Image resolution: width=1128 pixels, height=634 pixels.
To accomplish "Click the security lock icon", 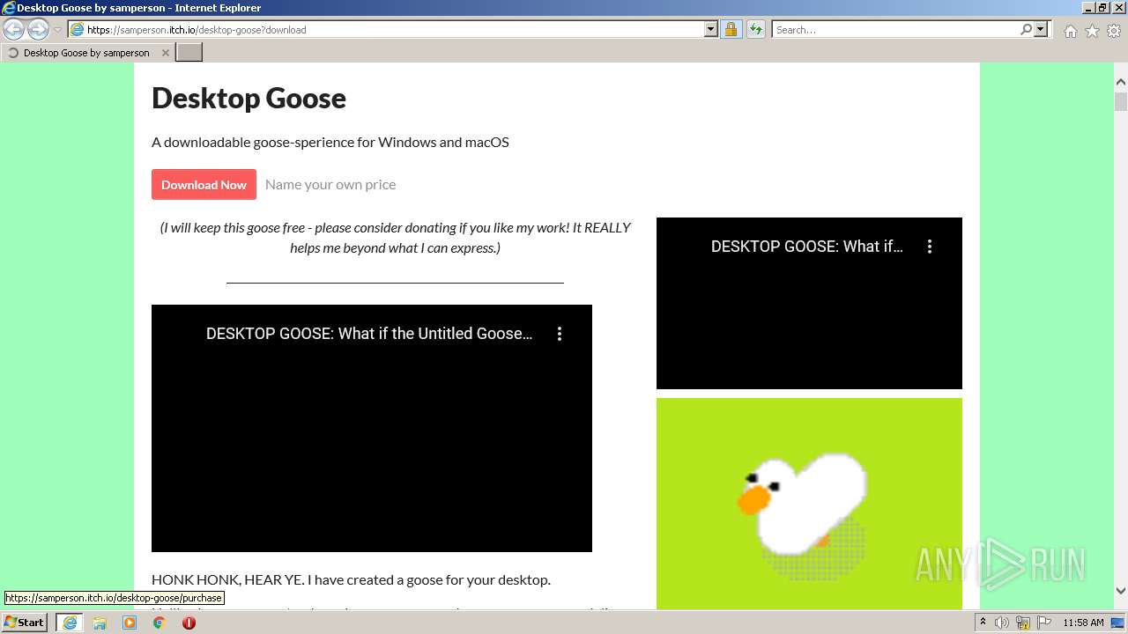I will 731,29.
